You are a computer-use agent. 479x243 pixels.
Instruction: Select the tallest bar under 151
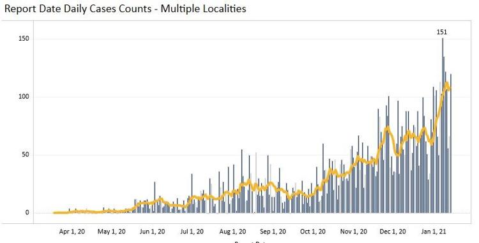[x=443, y=125]
